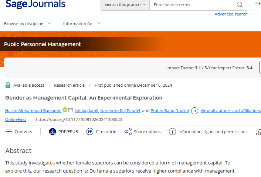This screenshot has width=261, height=177.
Task: Click the email envelope icon beside first author
Action: pyautogui.click(x=71, y=110)
